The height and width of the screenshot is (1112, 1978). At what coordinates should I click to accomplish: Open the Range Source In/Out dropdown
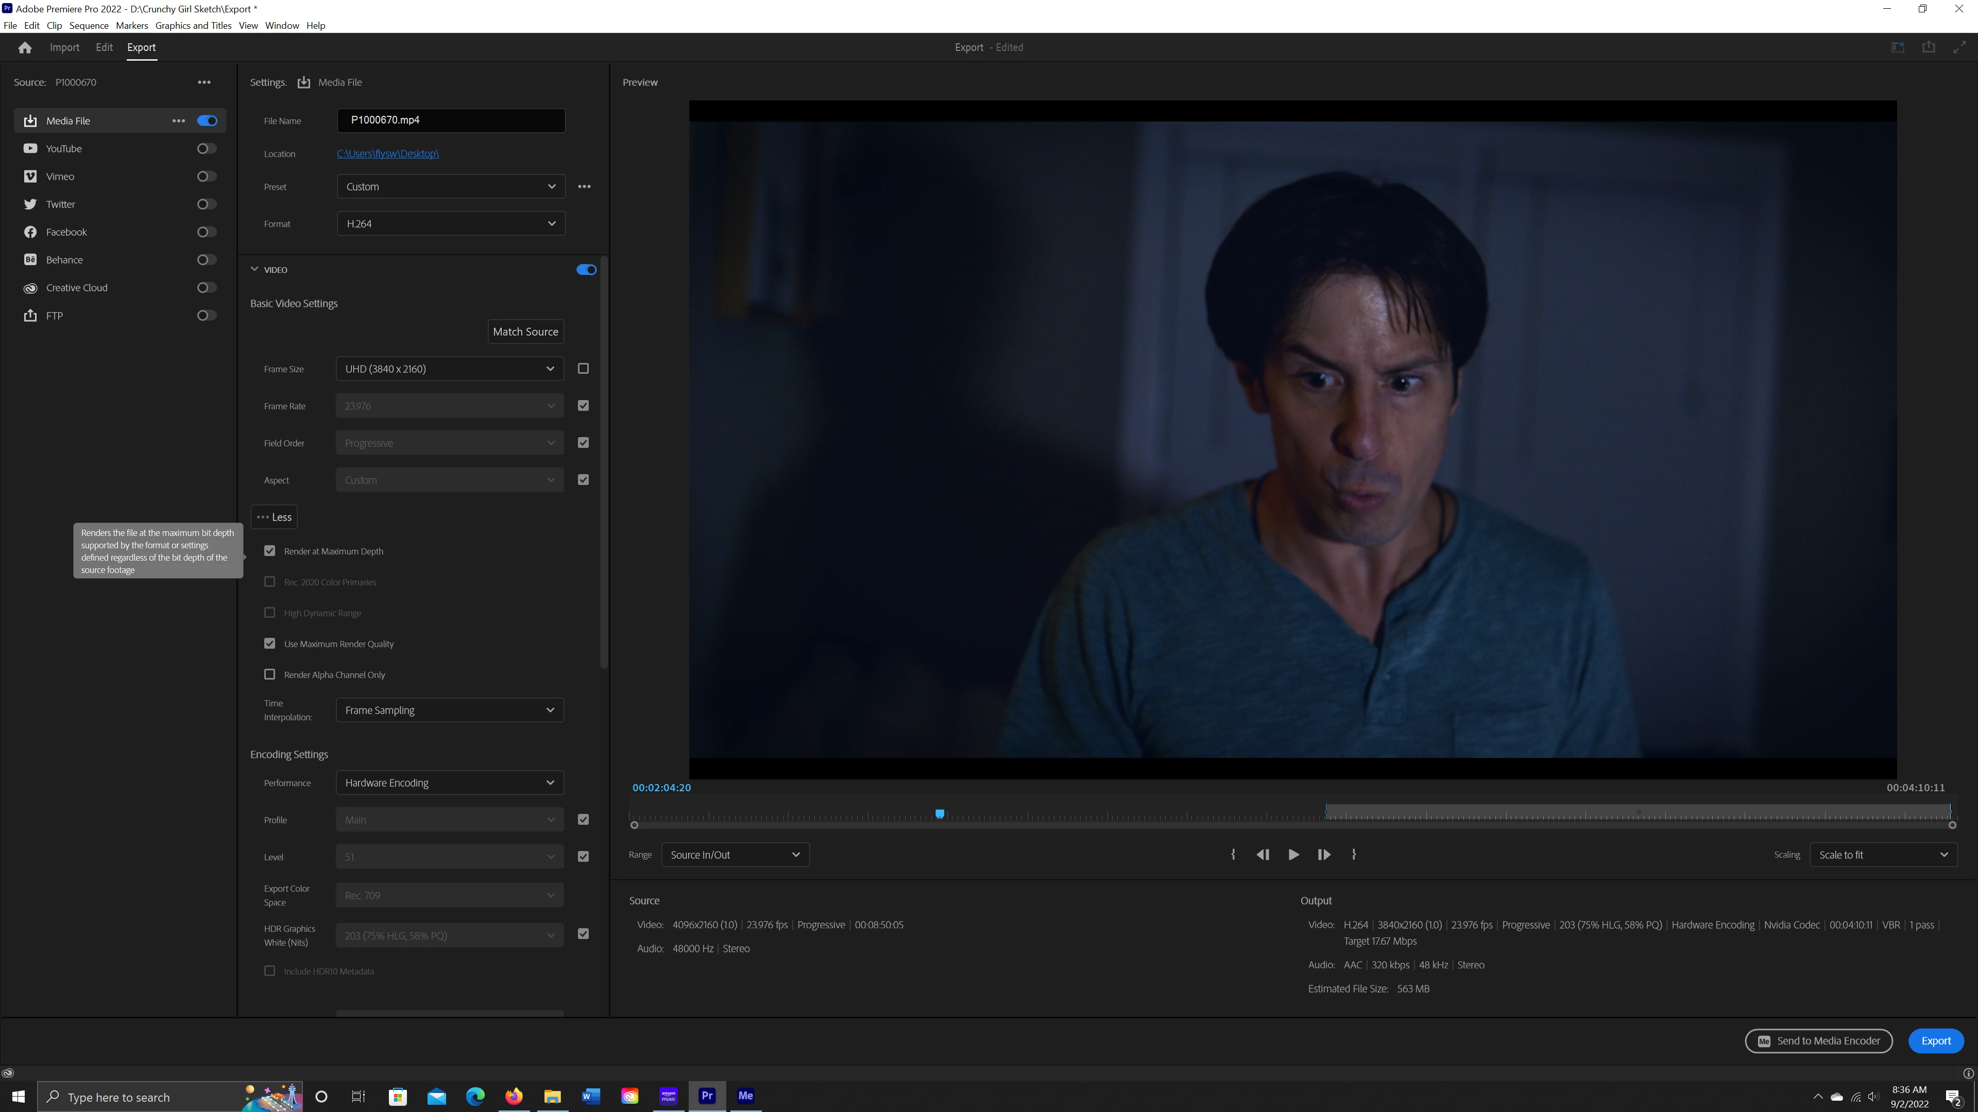point(735,855)
